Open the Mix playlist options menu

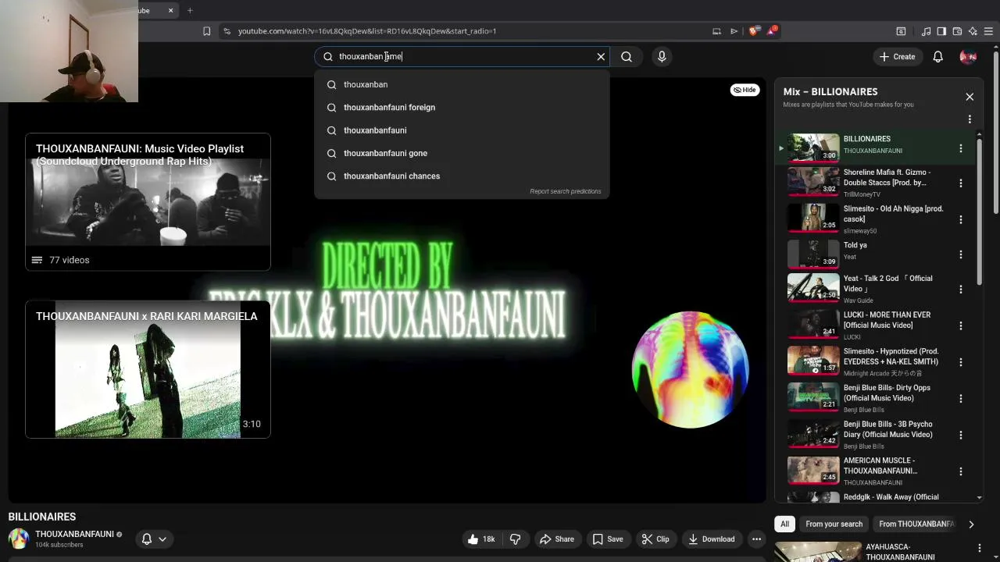[970, 119]
